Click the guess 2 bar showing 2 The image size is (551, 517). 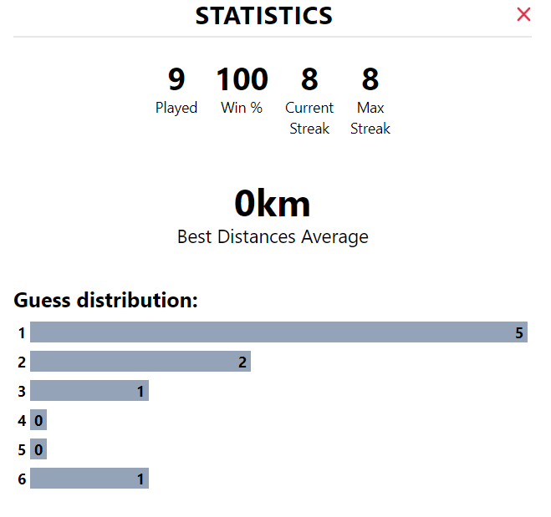click(x=140, y=361)
